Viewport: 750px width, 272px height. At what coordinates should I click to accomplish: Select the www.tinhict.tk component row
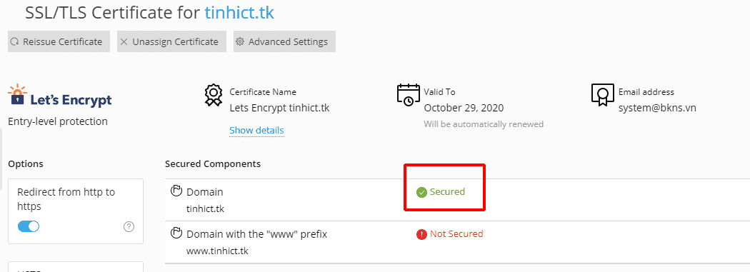tap(457, 242)
